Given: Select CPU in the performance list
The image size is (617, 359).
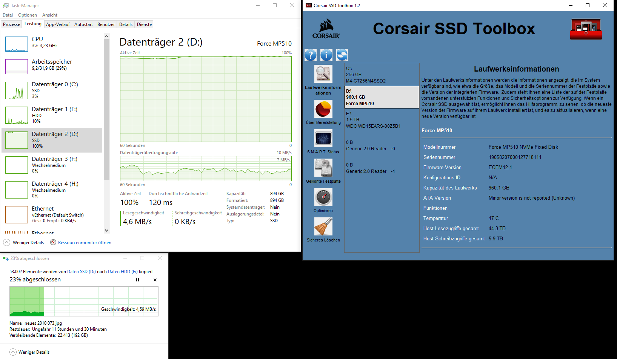Looking at the screenshot, I should 52,44.
